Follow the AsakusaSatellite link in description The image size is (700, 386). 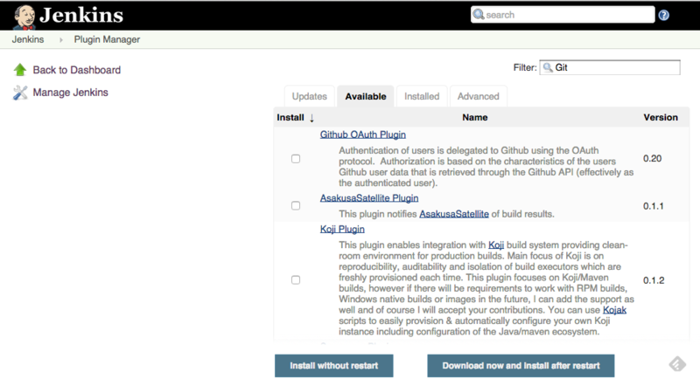(454, 214)
